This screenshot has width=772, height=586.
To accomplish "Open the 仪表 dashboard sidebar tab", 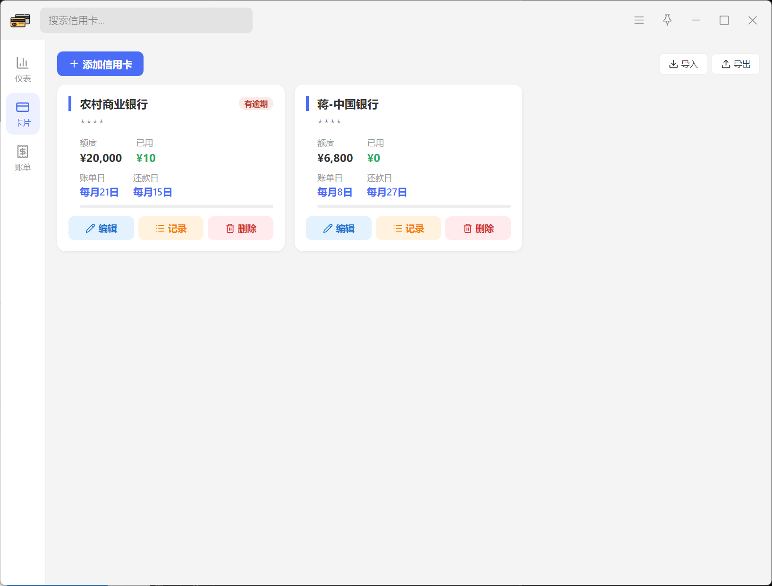I will click(x=23, y=69).
